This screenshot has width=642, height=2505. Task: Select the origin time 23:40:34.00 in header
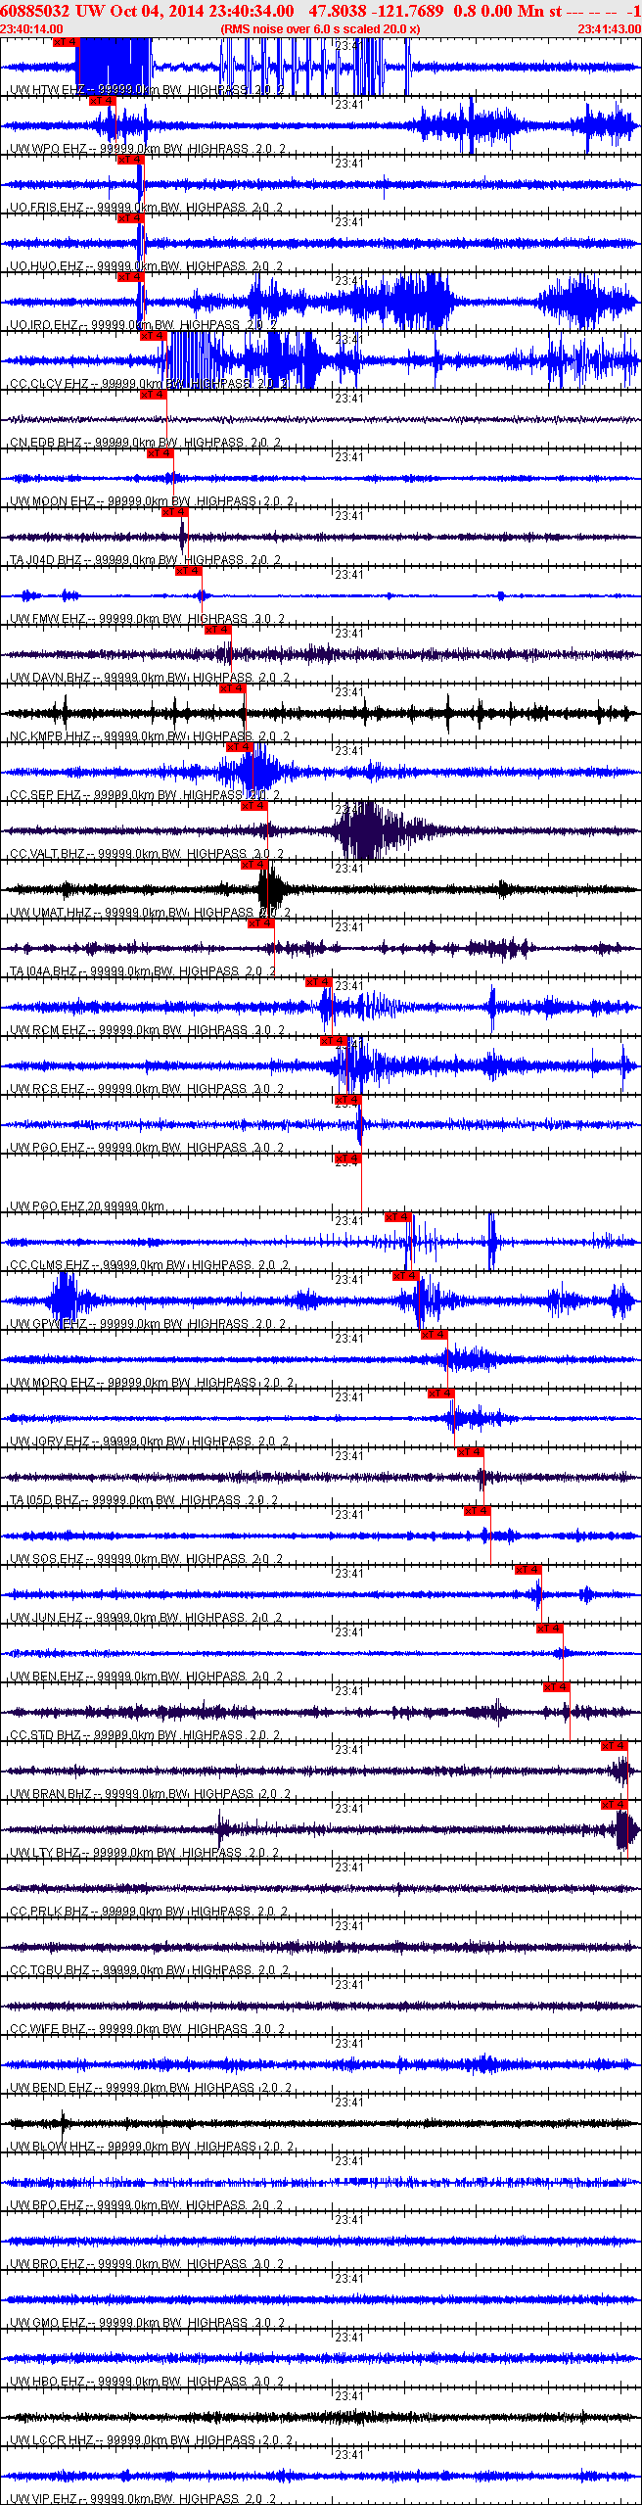pyautogui.click(x=251, y=11)
